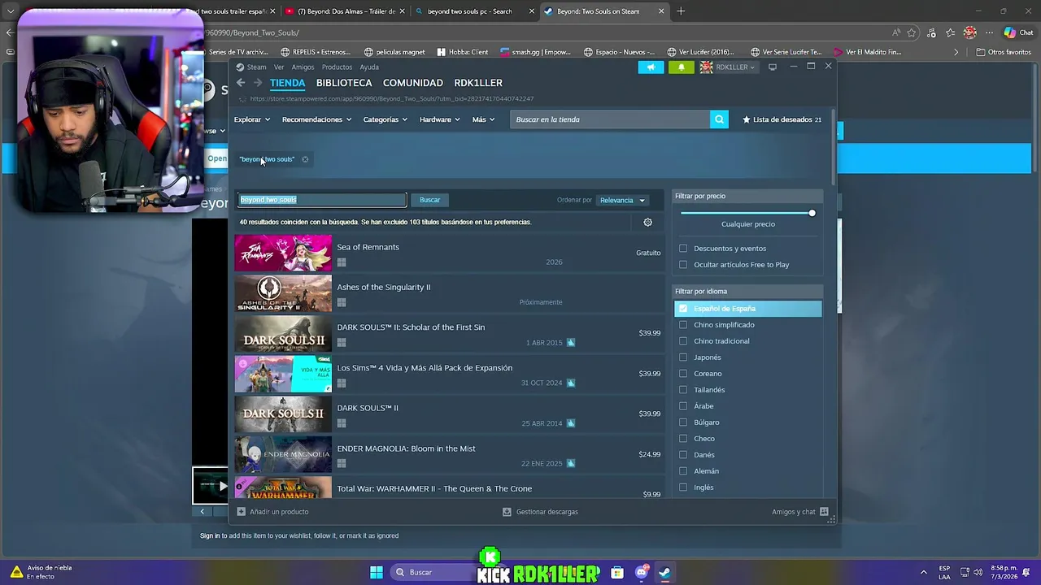
Task: Open the browser Copilot Chat button
Action: tap(1020, 32)
